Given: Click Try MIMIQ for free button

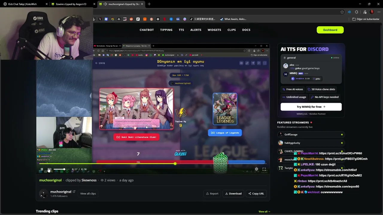Looking at the screenshot, I should (311, 107).
